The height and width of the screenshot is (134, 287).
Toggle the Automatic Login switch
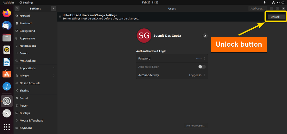202,67
